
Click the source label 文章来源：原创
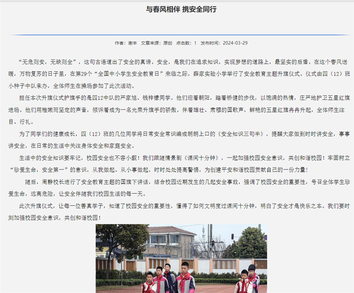(x=157, y=43)
